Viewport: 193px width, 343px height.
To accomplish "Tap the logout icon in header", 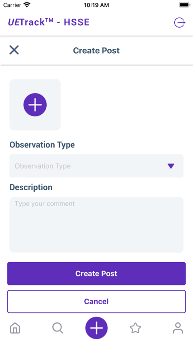I will point(180,23).
